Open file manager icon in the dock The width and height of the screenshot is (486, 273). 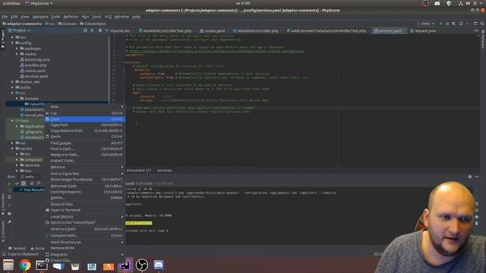8,265
